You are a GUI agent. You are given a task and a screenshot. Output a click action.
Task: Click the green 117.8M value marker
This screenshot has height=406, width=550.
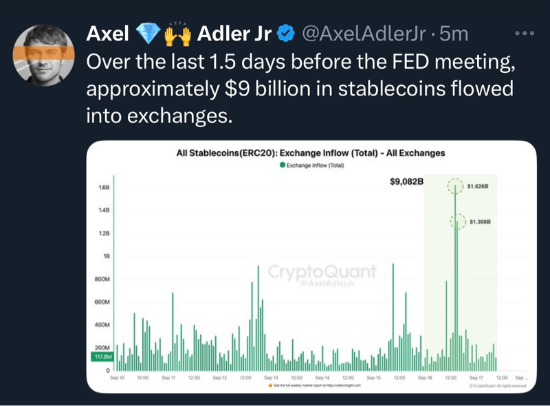101,357
